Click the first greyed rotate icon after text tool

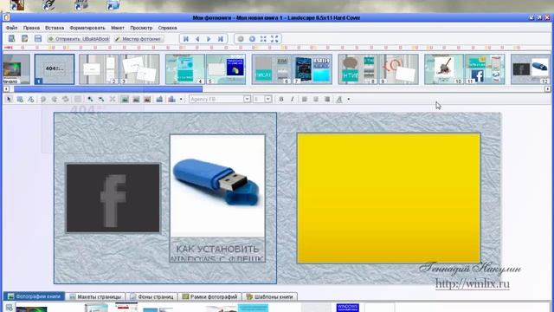(43, 100)
